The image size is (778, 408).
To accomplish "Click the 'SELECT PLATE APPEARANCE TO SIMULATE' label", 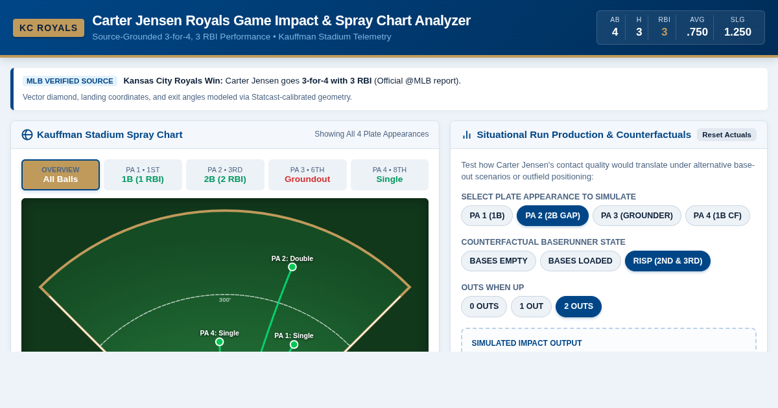I will (x=548, y=197).
